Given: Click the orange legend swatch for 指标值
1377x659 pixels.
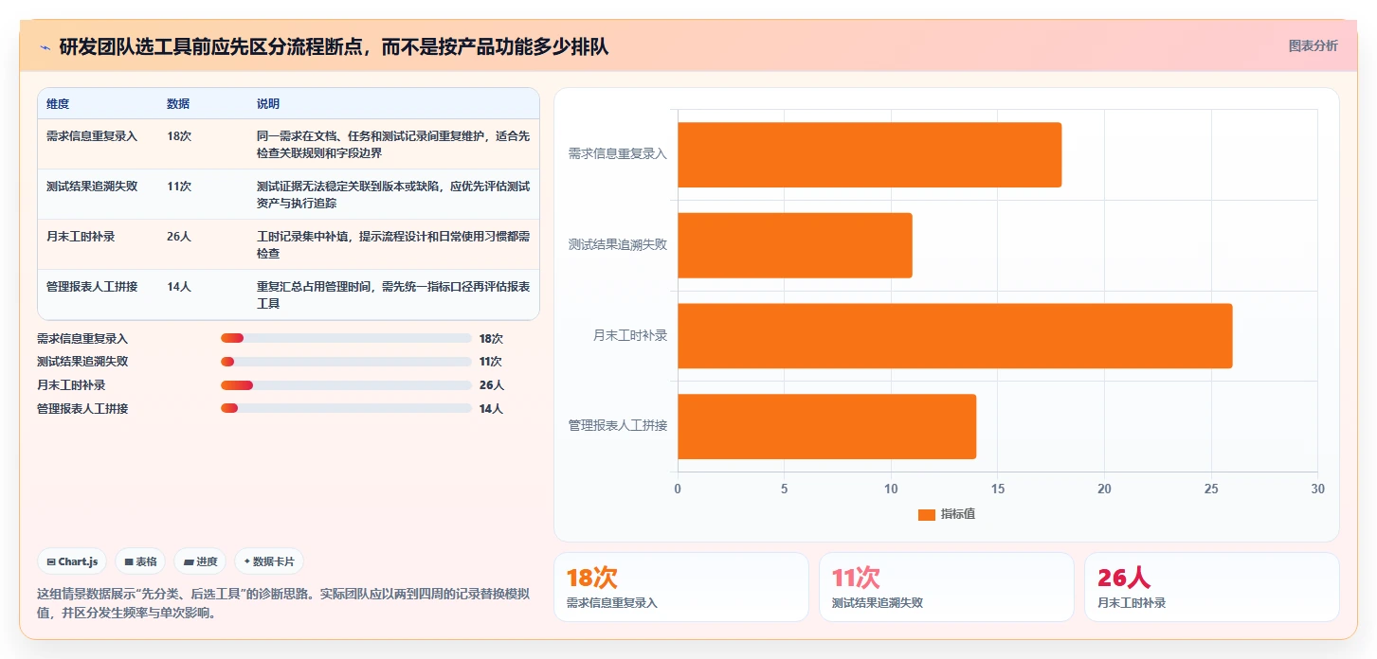Looking at the screenshot, I should point(927,515).
